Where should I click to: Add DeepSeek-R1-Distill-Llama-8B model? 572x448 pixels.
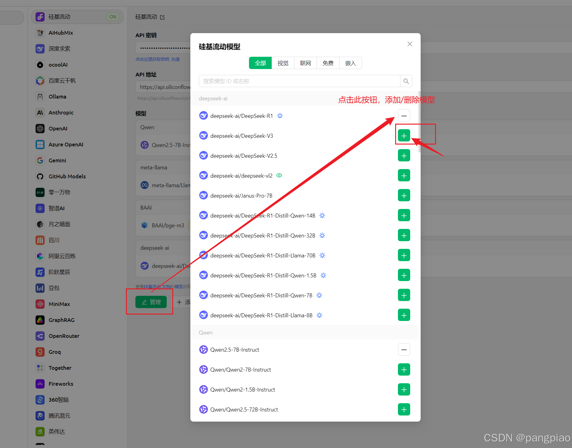pyautogui.click(x=404, y=315)
